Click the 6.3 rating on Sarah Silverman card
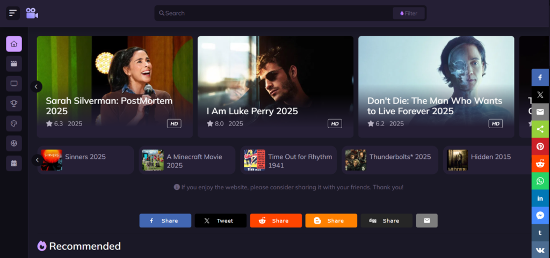The width and height of the screenshot is (550, 258). point(54,123)
